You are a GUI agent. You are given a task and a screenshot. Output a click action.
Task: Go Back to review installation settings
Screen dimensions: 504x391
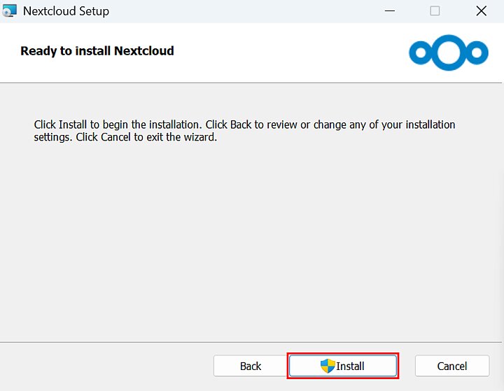point(250,366)
